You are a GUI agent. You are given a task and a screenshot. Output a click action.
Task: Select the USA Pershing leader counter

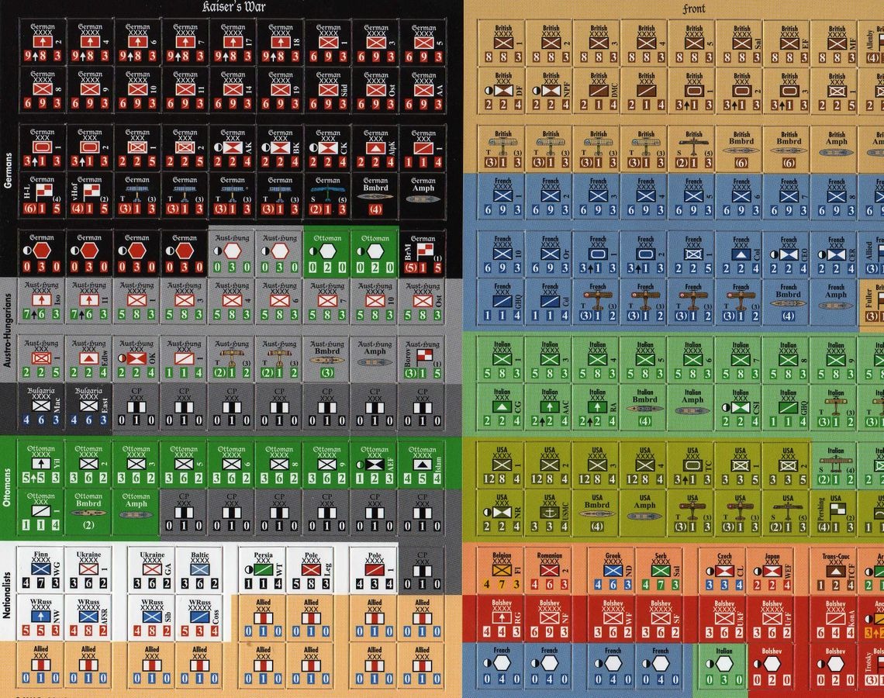[x=836, y=512]
